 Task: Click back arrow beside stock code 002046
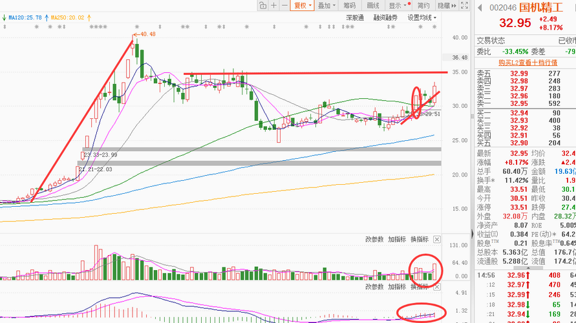click(x=480, y=7)
